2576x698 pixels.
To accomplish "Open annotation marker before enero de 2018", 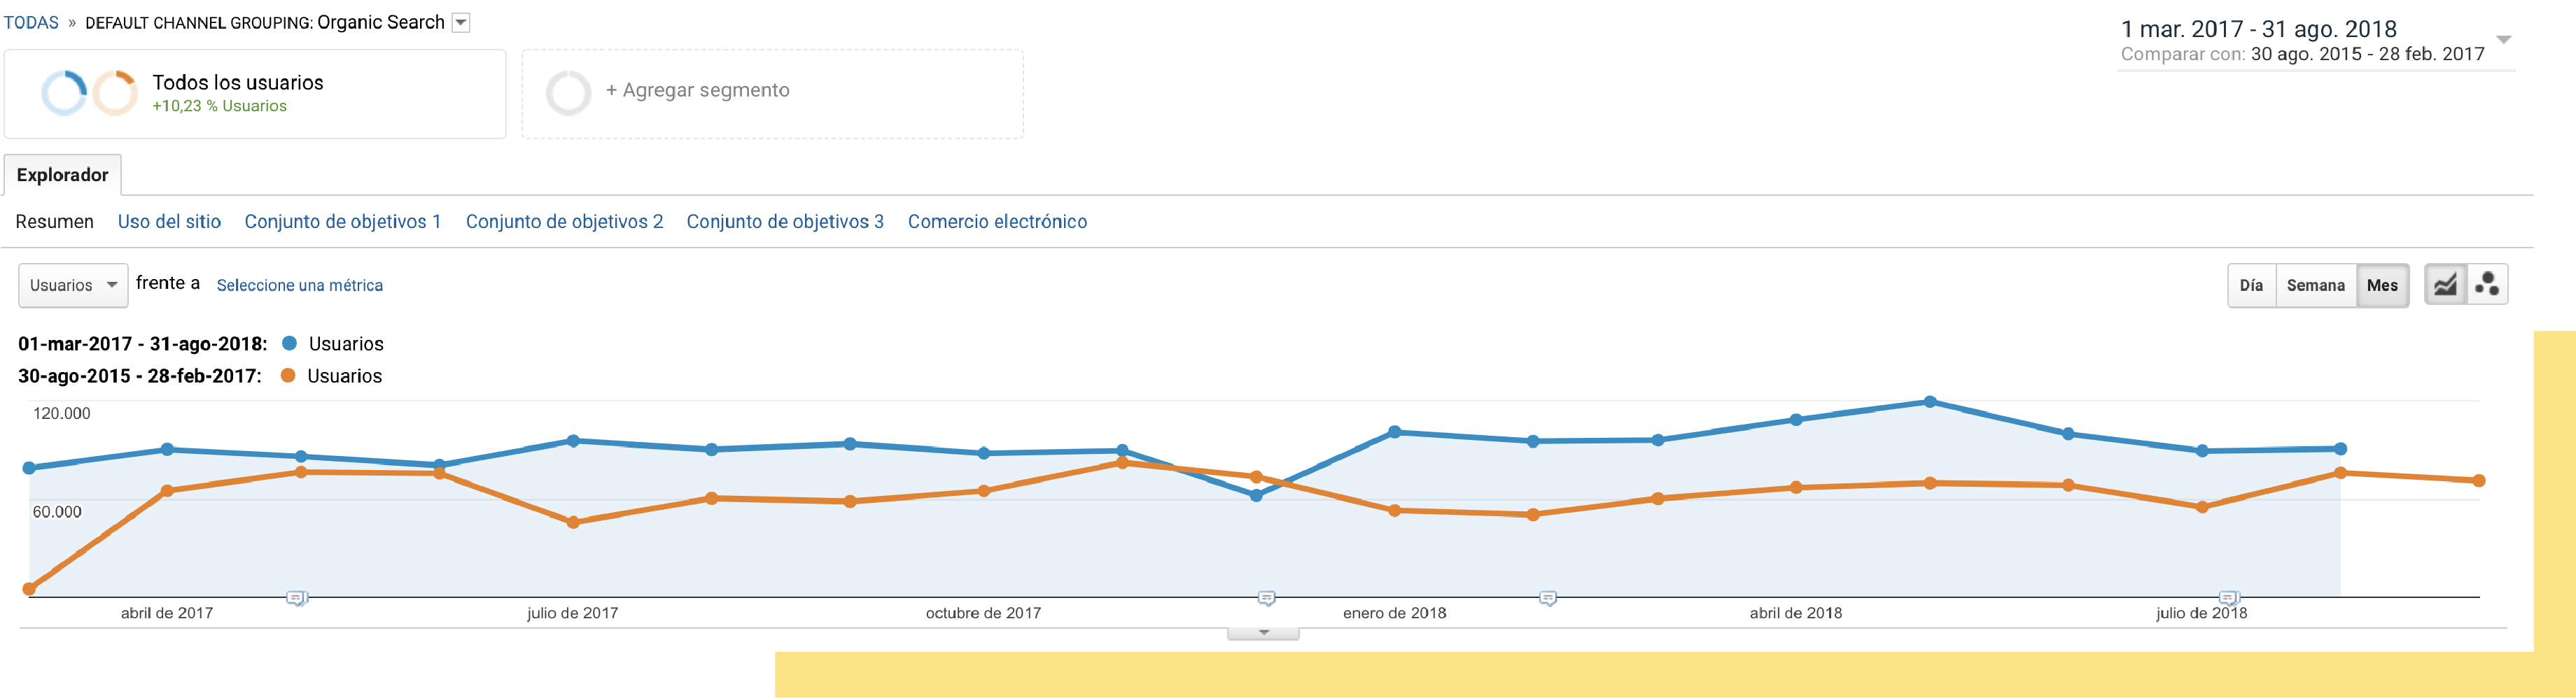I will [x=1266, y=598].
